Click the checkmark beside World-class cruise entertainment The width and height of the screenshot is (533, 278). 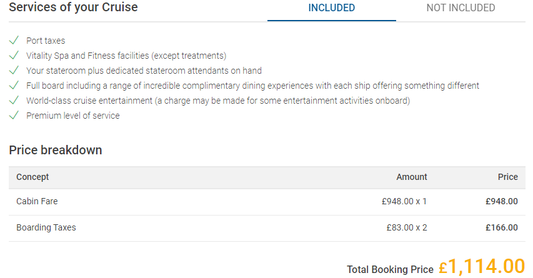coord(14,101)
